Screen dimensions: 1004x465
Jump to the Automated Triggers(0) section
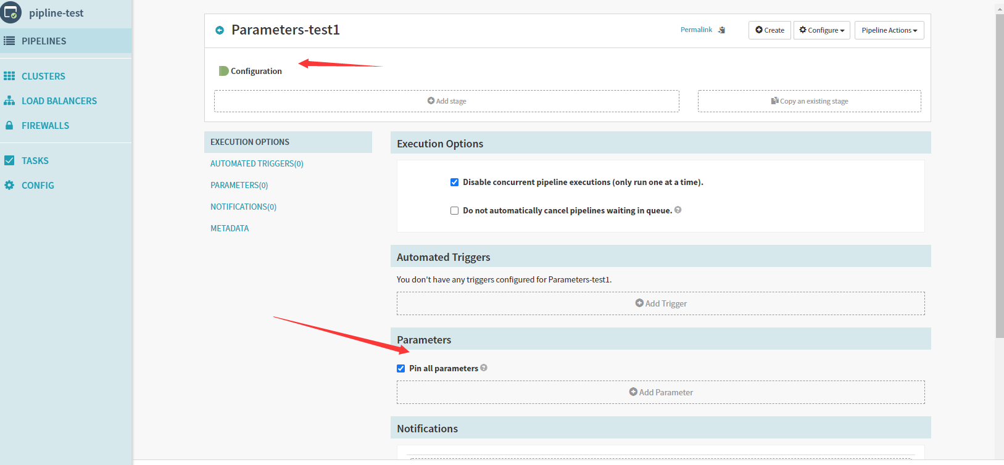pyautogui.click(x=257, y=163)
